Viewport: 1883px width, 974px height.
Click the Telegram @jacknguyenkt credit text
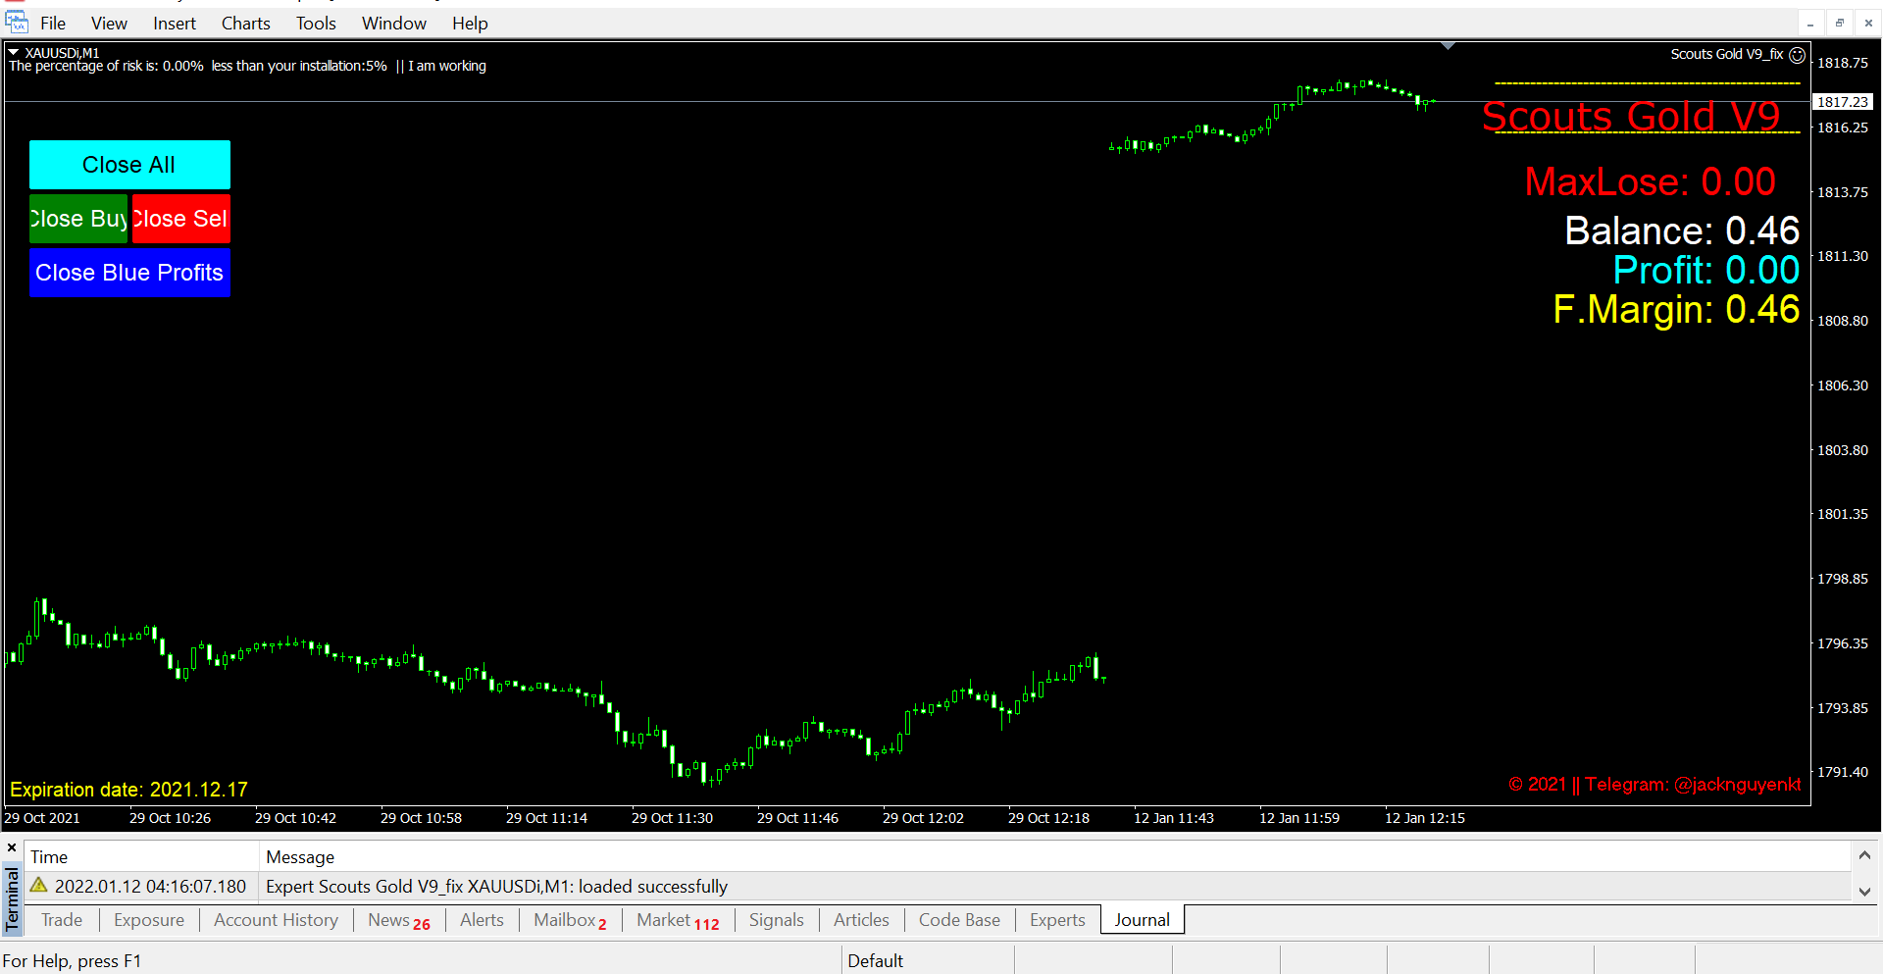tap(1654, 785)
